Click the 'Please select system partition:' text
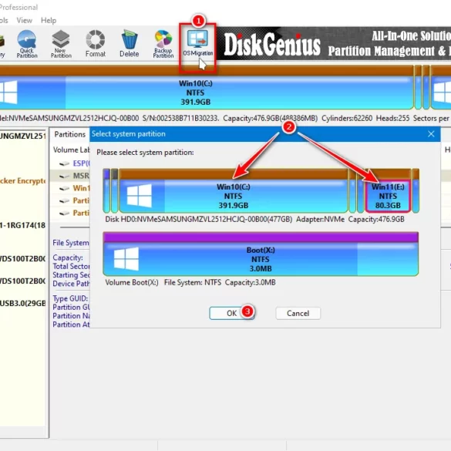 coord(145,153)
